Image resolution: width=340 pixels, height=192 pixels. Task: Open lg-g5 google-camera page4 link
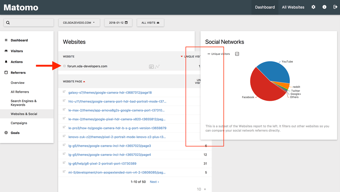click(x=110, y=155)
